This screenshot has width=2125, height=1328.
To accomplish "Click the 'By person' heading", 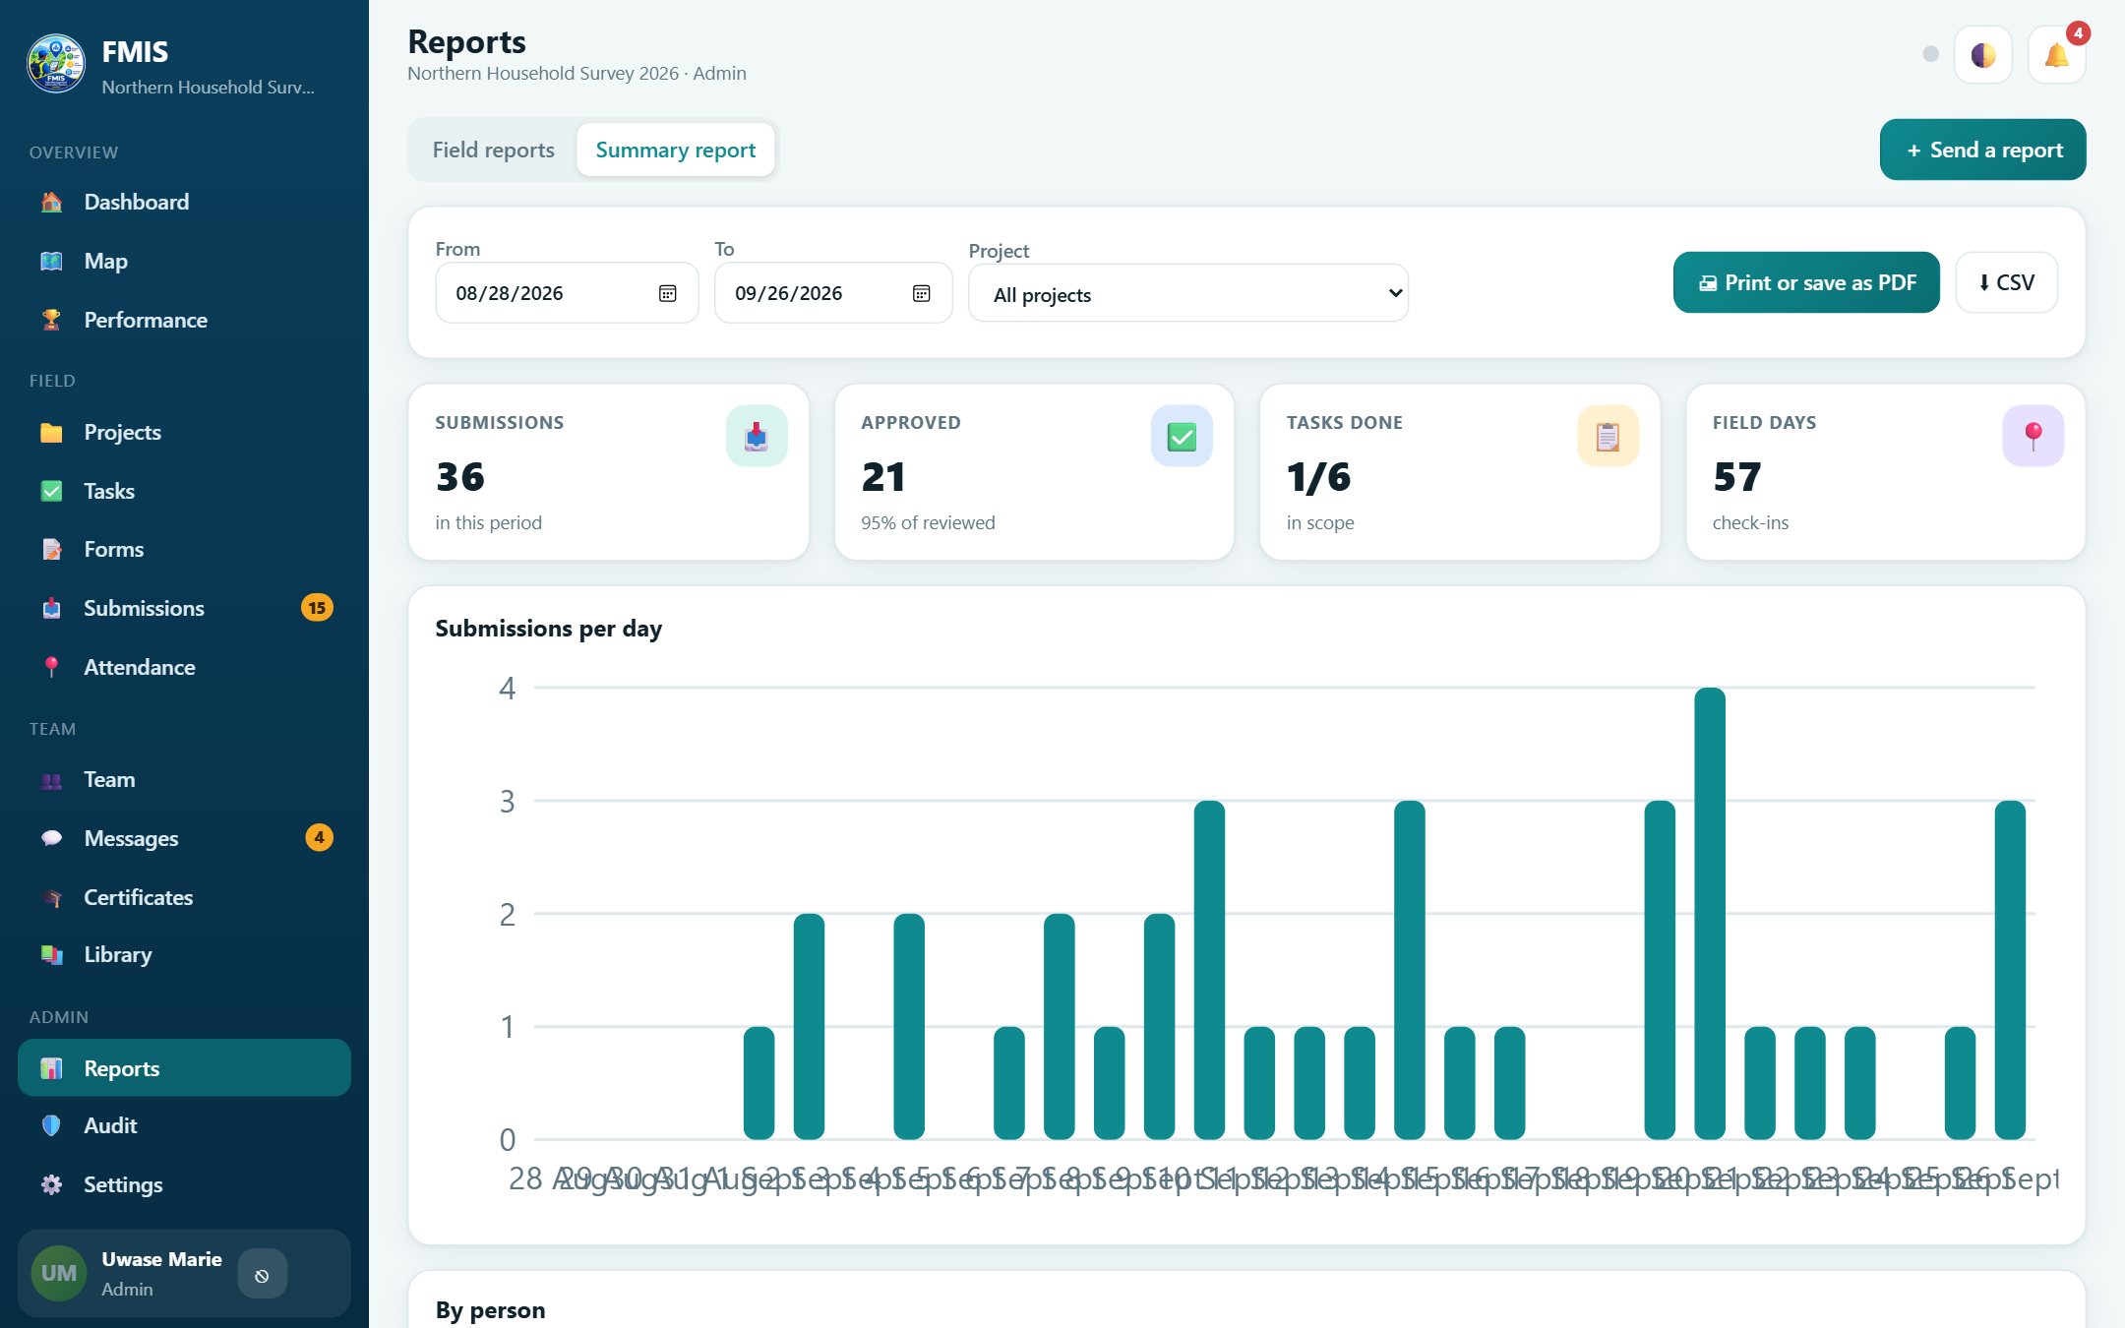I will click(x=490, y=1310).
